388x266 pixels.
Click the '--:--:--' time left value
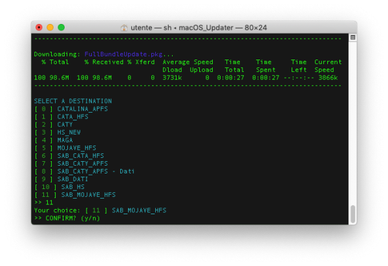299,78
